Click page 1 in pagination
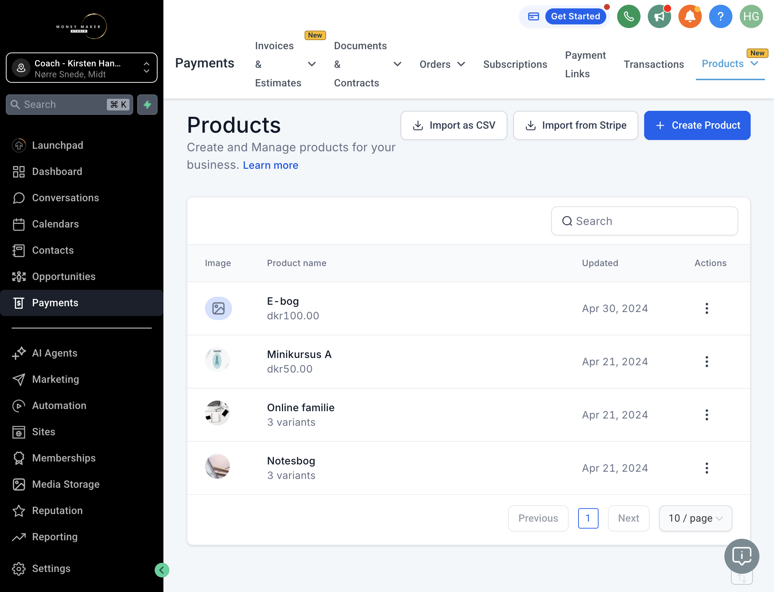The width and height of the screenshot is (774, 592). click(588, 518)
